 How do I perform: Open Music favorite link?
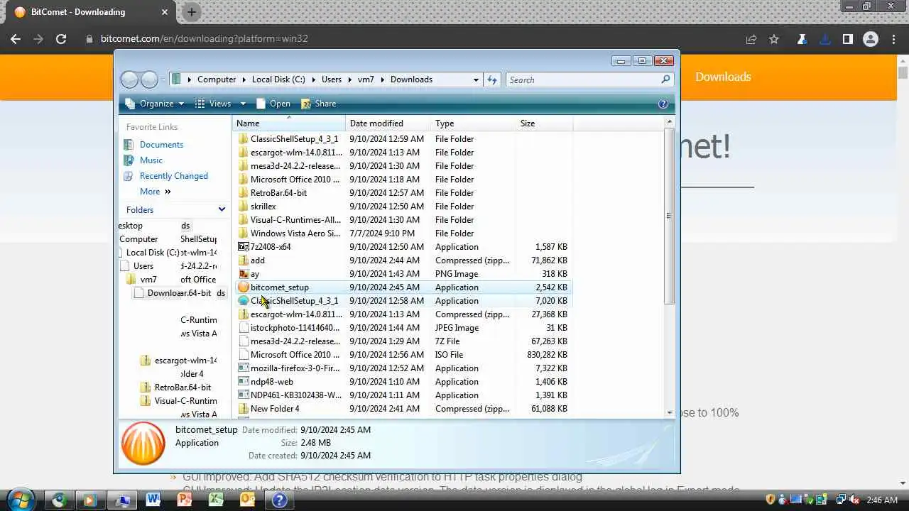coord(151,160)
